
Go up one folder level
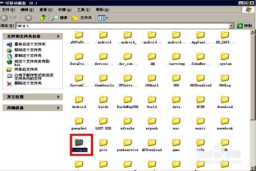43,18
